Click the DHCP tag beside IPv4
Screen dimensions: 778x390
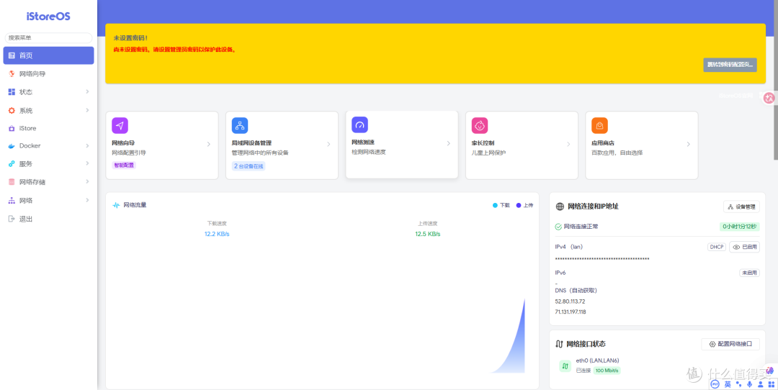(x=717, y=247)
